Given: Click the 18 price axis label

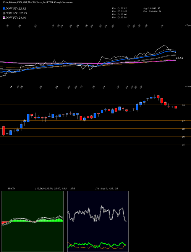Looking at the screenshot, I should click(183, 145).
